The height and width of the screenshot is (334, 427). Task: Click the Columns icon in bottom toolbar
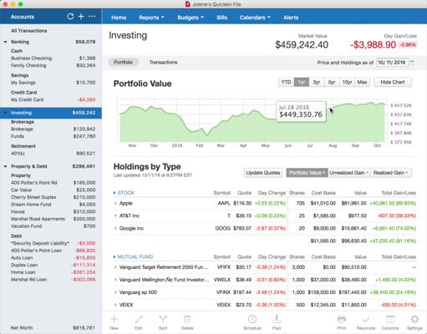tap(390, 319)
